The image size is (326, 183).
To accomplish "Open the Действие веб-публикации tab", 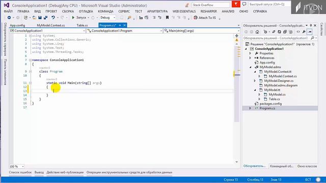I will pyautogui.click(x=65, y=172).
